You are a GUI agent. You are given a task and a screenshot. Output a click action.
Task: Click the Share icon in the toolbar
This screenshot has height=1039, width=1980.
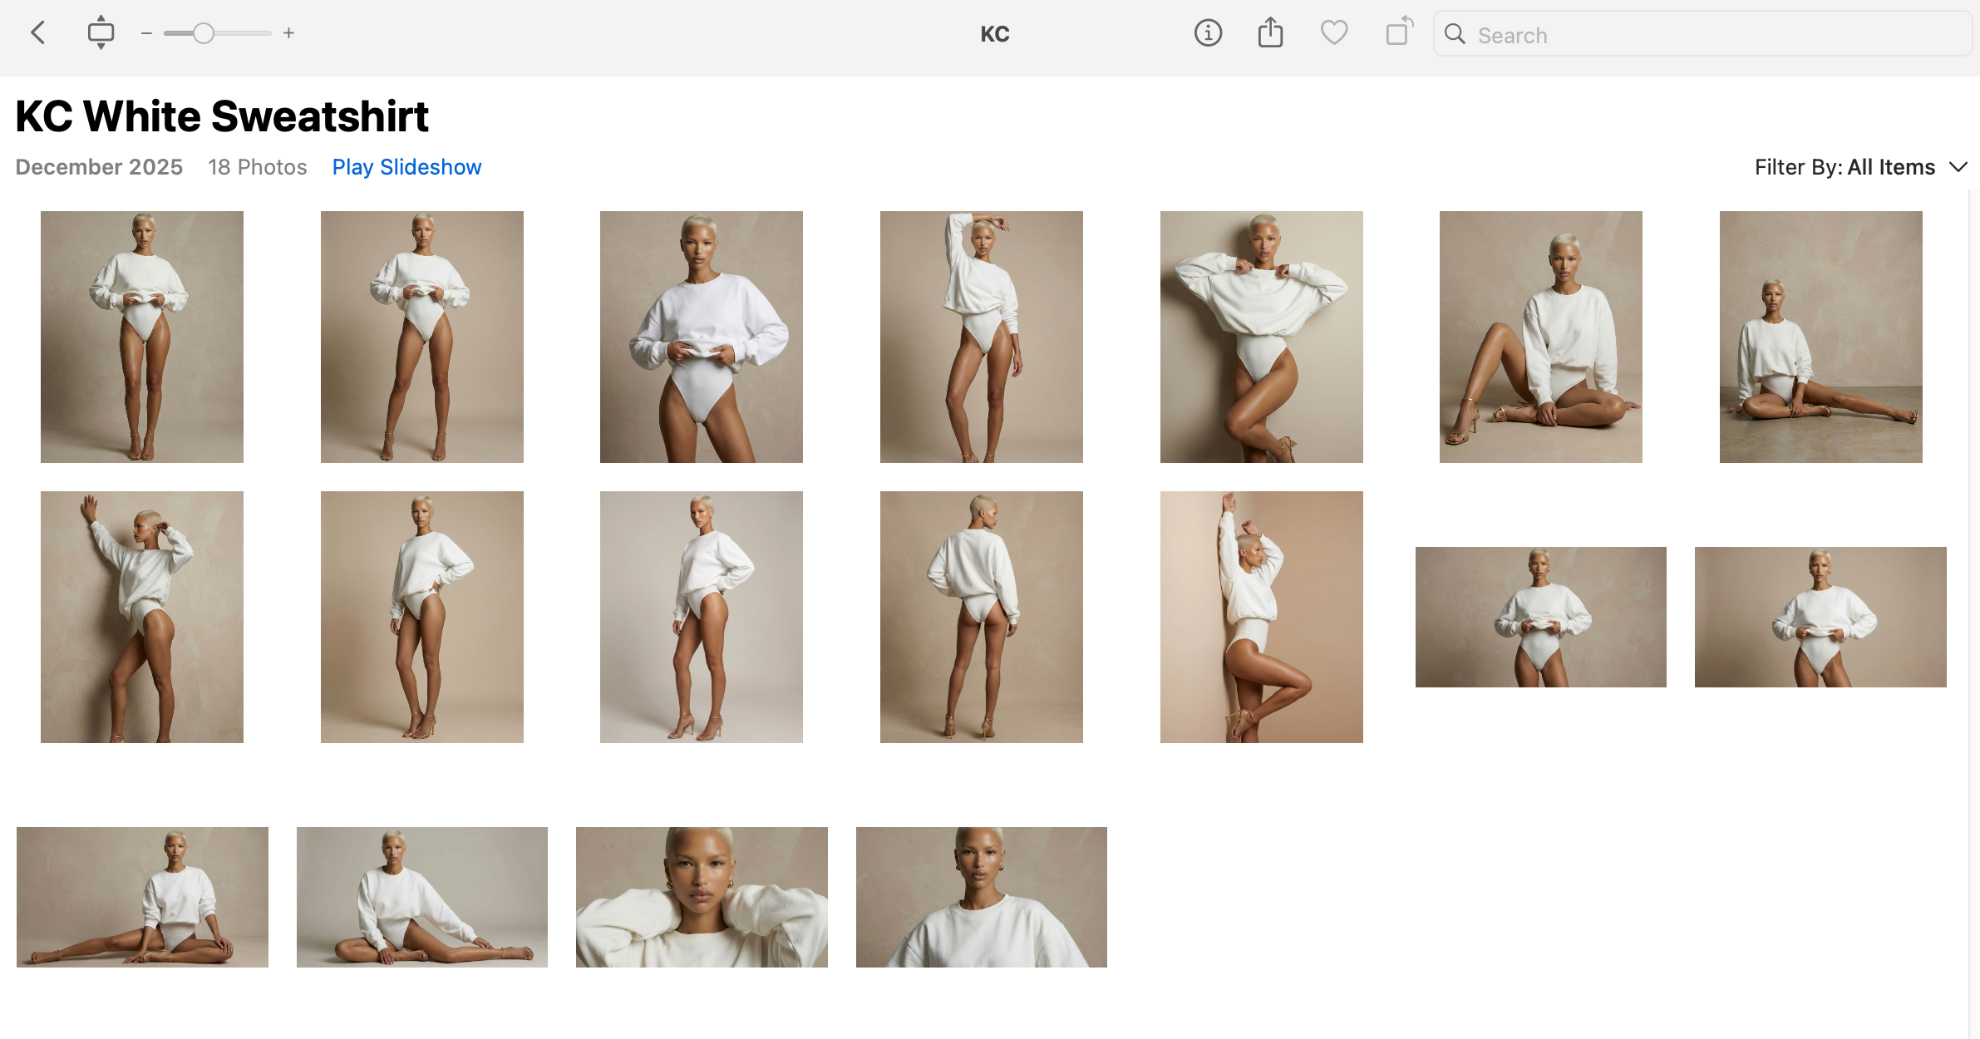[x=1269, y=33]
